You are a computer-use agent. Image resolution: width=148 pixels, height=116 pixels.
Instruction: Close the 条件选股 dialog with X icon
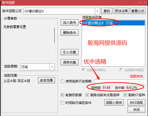coord(145,2)
